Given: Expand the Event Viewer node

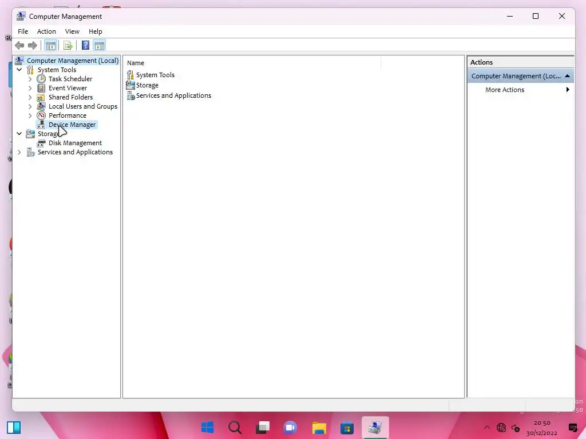Looking at the screenshot, I should 30,88.
